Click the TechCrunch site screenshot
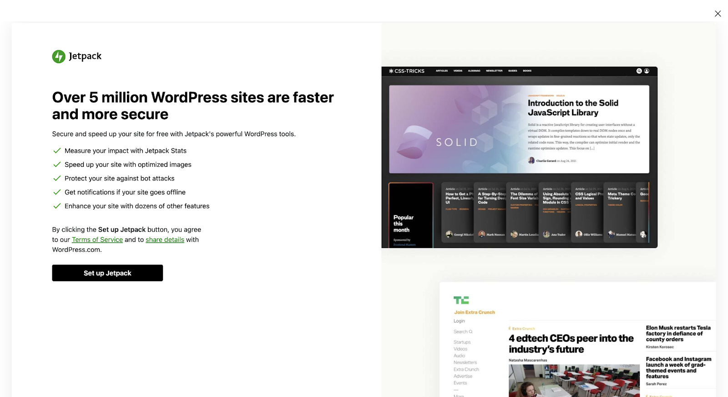 pos(577,339)
